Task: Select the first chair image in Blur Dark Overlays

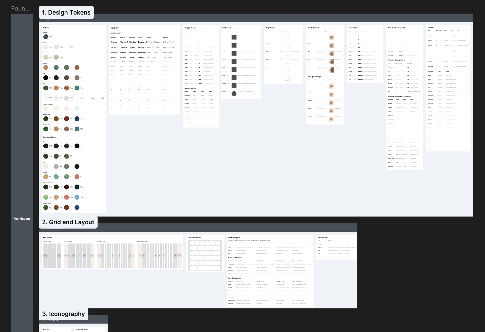Action: (x=331, y=37)
